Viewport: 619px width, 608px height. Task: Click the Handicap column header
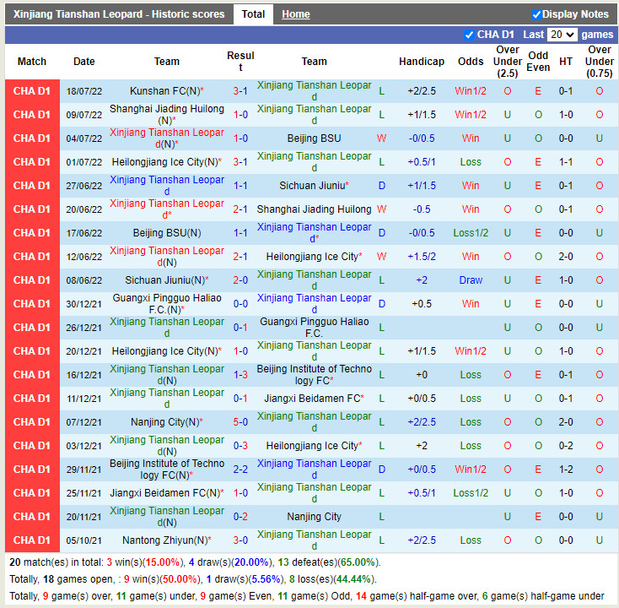point(421,62)
